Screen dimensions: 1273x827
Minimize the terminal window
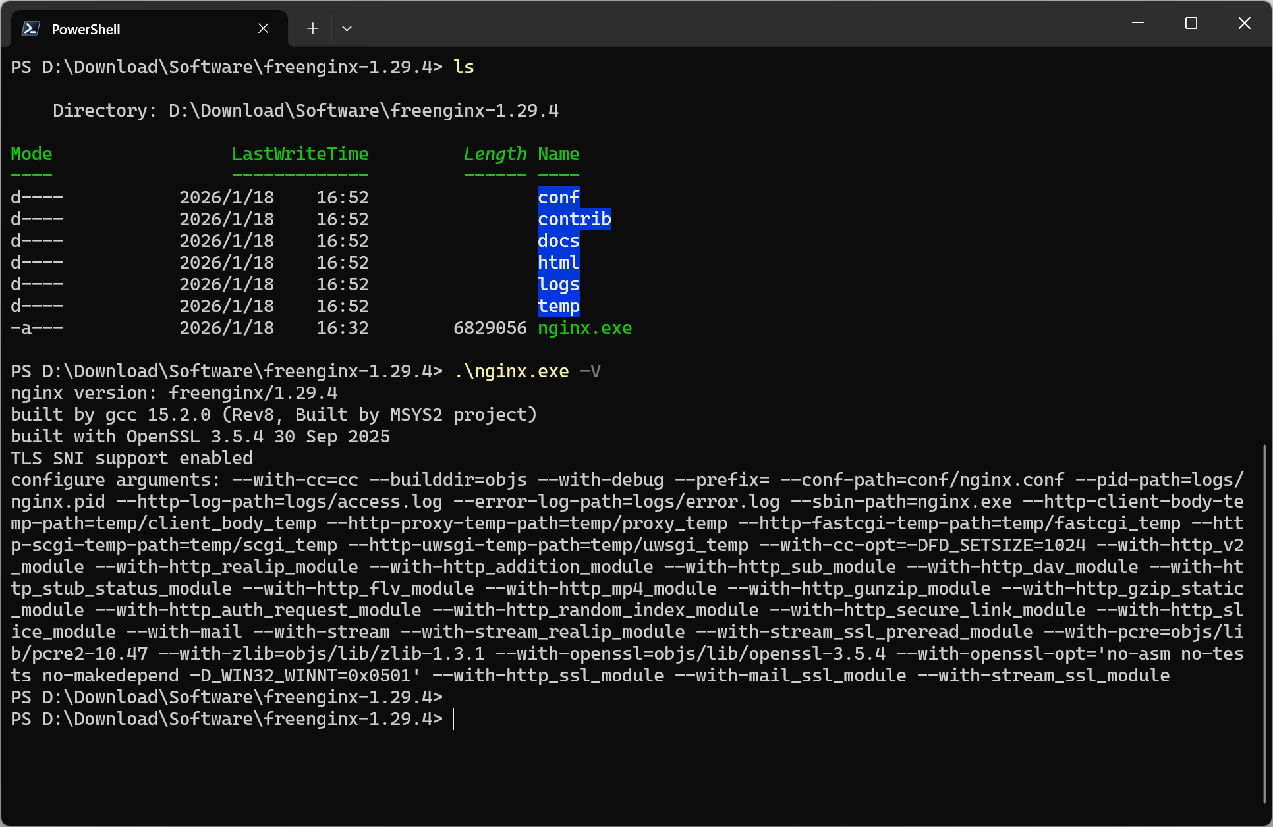tap(1138, 23)
